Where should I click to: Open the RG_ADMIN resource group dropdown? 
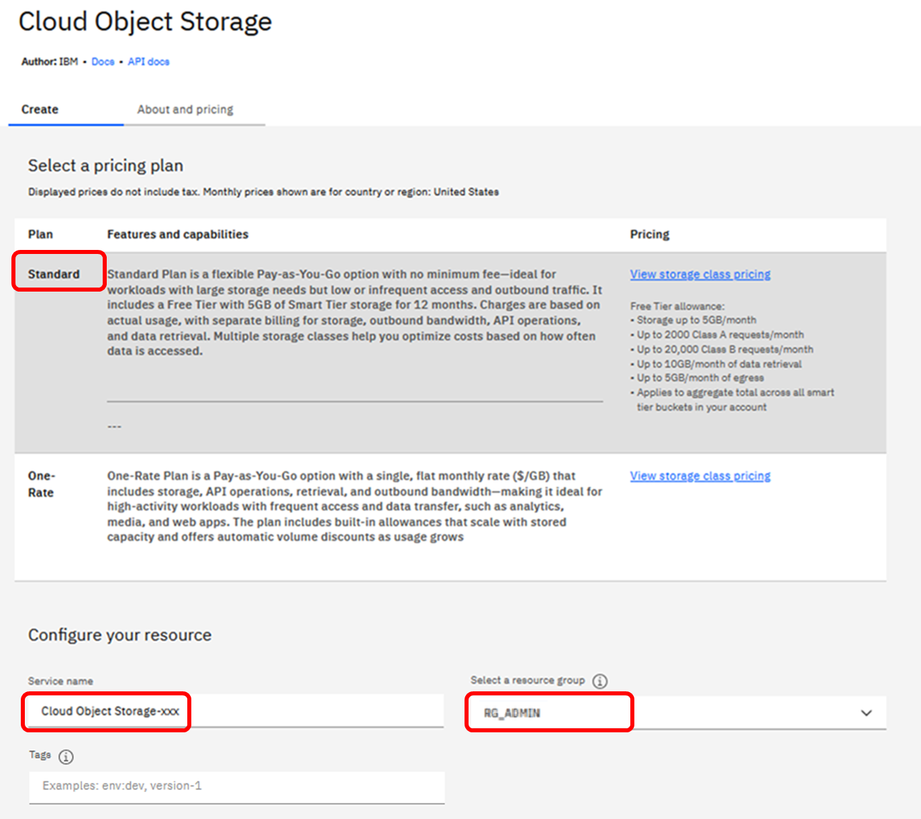(675, 713)
